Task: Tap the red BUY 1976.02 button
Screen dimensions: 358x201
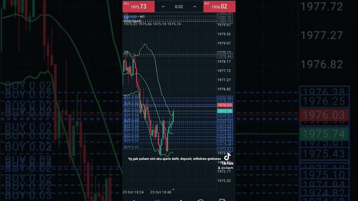Action: pos(219,6)
